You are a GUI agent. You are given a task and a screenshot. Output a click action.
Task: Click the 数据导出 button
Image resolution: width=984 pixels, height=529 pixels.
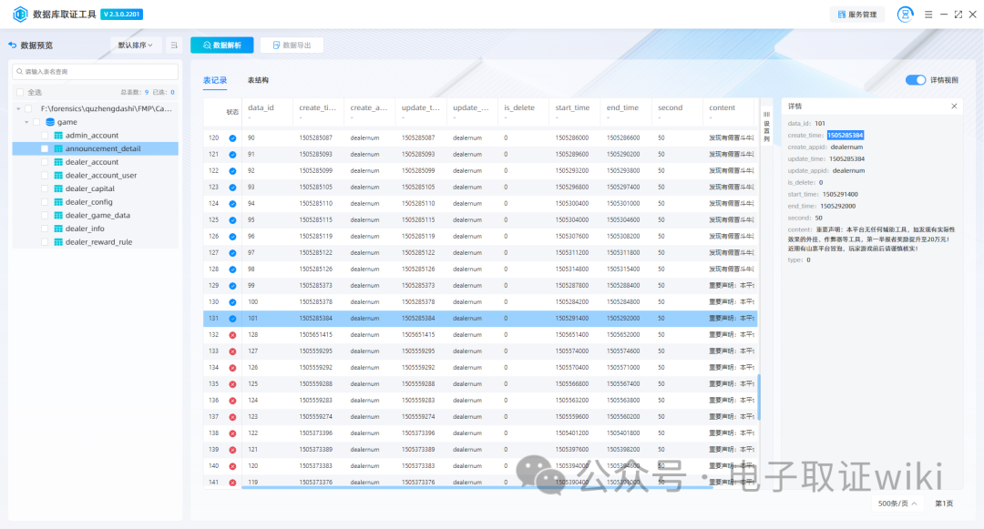coord(292,46)
